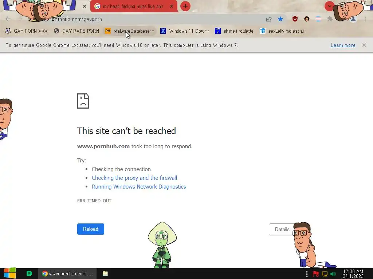
Task: Open the volume speaker tray icon
Action: click(x=333, y=274)
